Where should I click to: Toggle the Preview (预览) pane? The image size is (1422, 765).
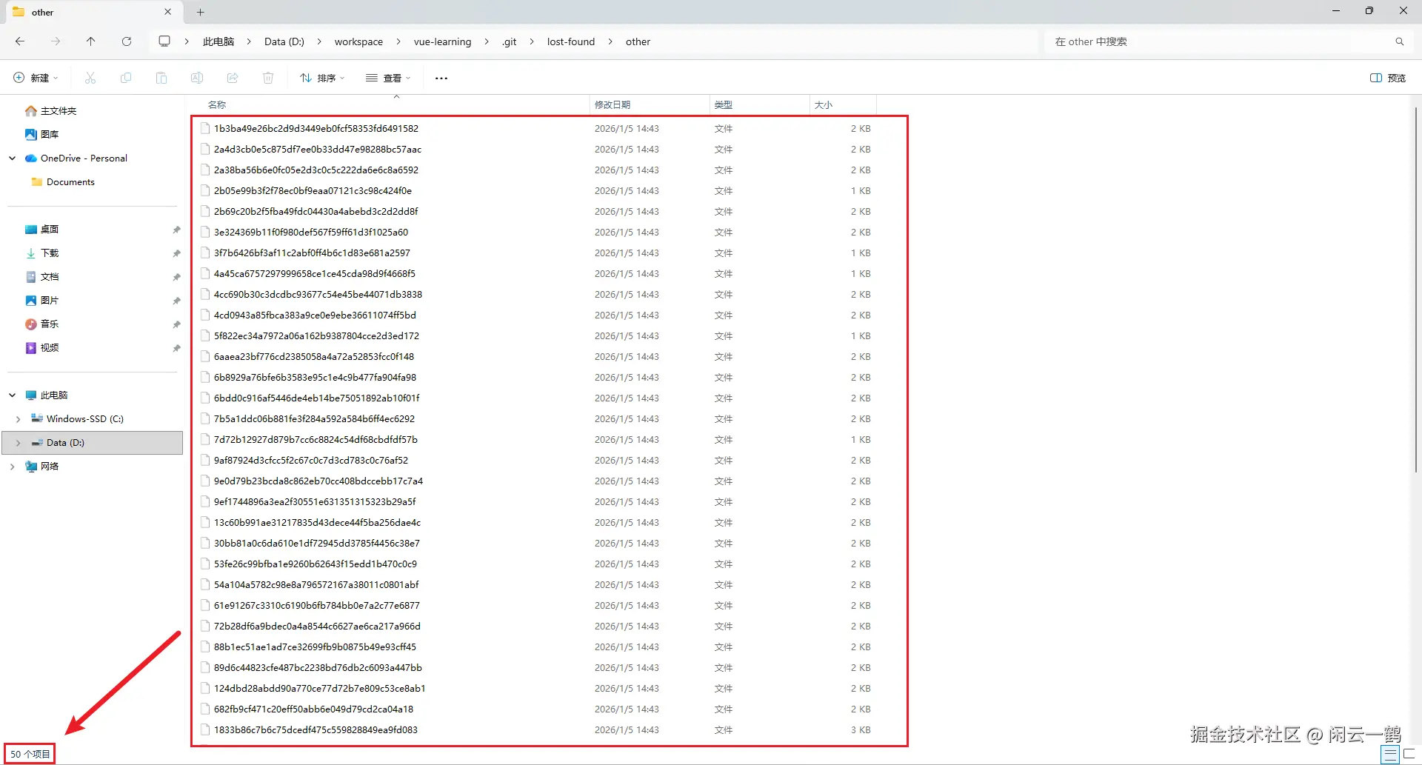pos(1388,78)
